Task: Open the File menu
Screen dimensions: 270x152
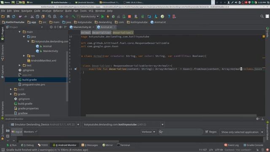Action: coord(3,11)
